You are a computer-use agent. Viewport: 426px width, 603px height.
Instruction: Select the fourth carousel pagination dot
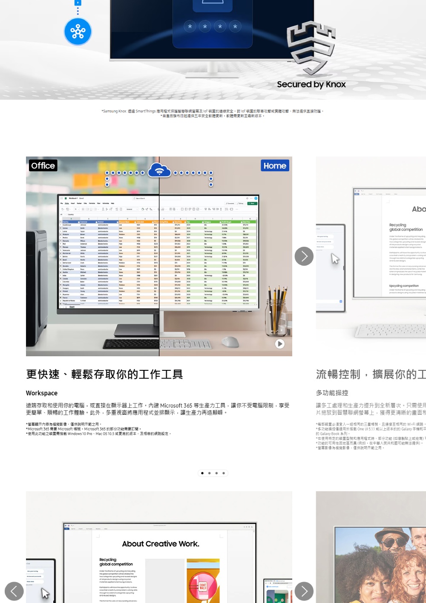coord(224,473)
